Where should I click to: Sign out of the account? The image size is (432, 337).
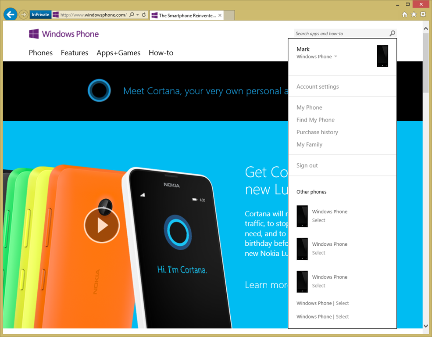click(307, 165)
